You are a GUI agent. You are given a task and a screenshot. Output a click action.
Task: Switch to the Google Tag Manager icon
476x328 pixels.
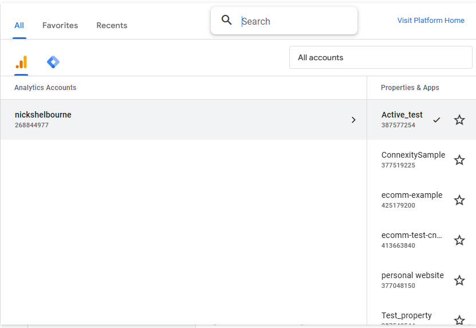tap(53, 62)
